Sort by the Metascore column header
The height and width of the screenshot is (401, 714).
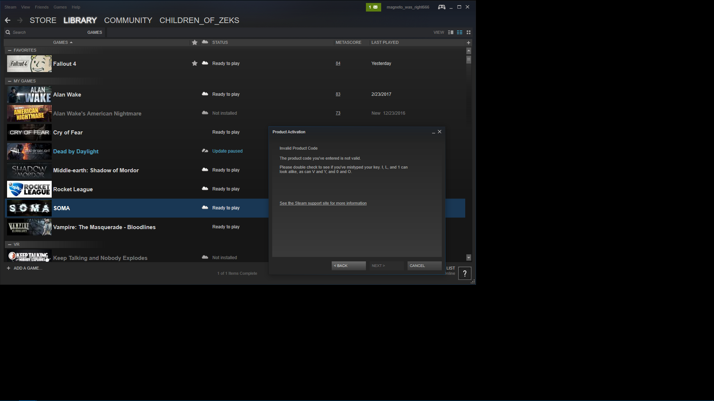(x=348, y=42)
